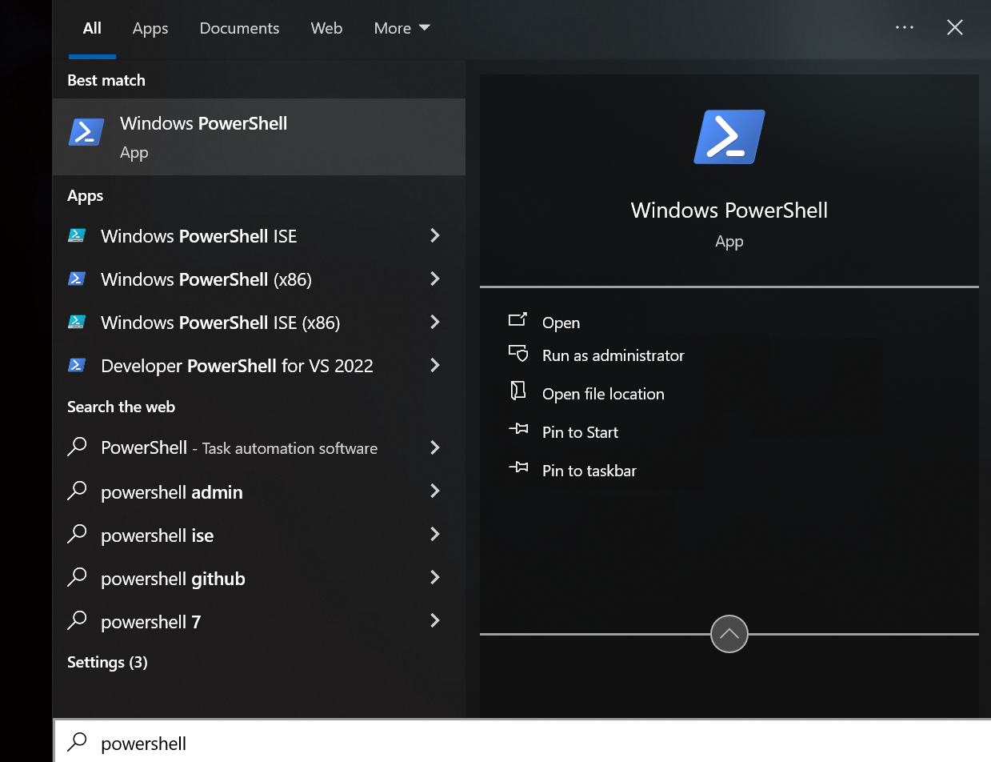Switch to the Web tab
991x762 pixels.
(x=326, y=28)
